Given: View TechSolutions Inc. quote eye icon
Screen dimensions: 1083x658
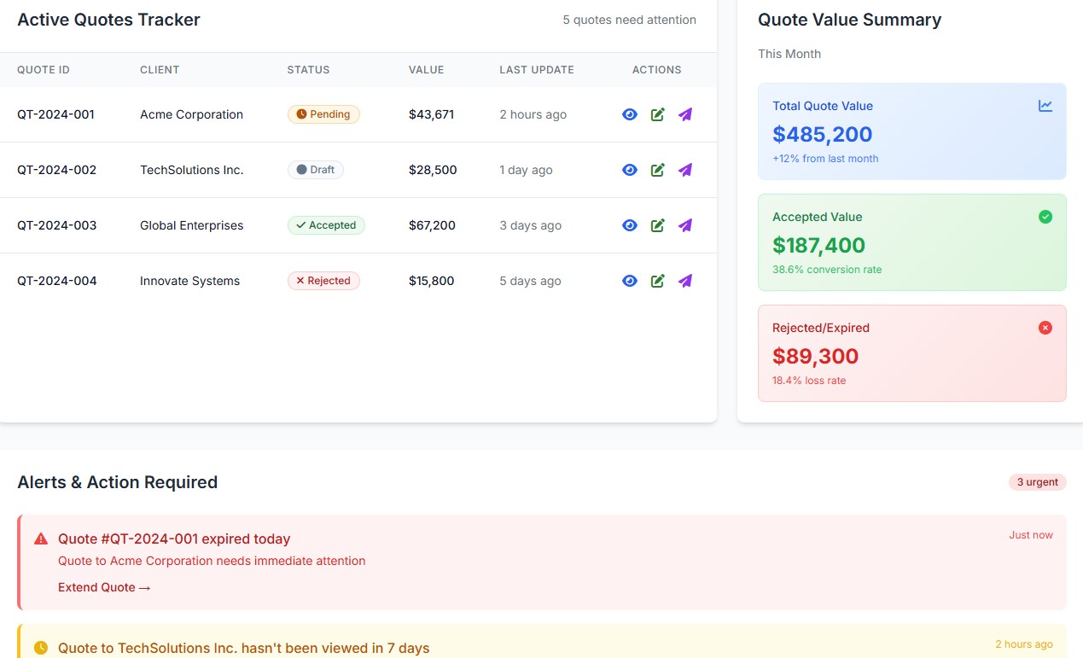Looking at the screenshot, I should pyautogui.click(x=630, y=170).
